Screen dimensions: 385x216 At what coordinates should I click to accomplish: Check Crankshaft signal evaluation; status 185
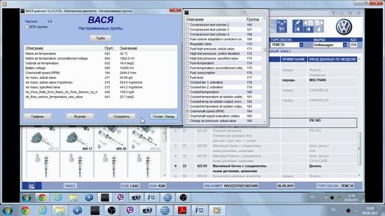[x=187, y=116]
